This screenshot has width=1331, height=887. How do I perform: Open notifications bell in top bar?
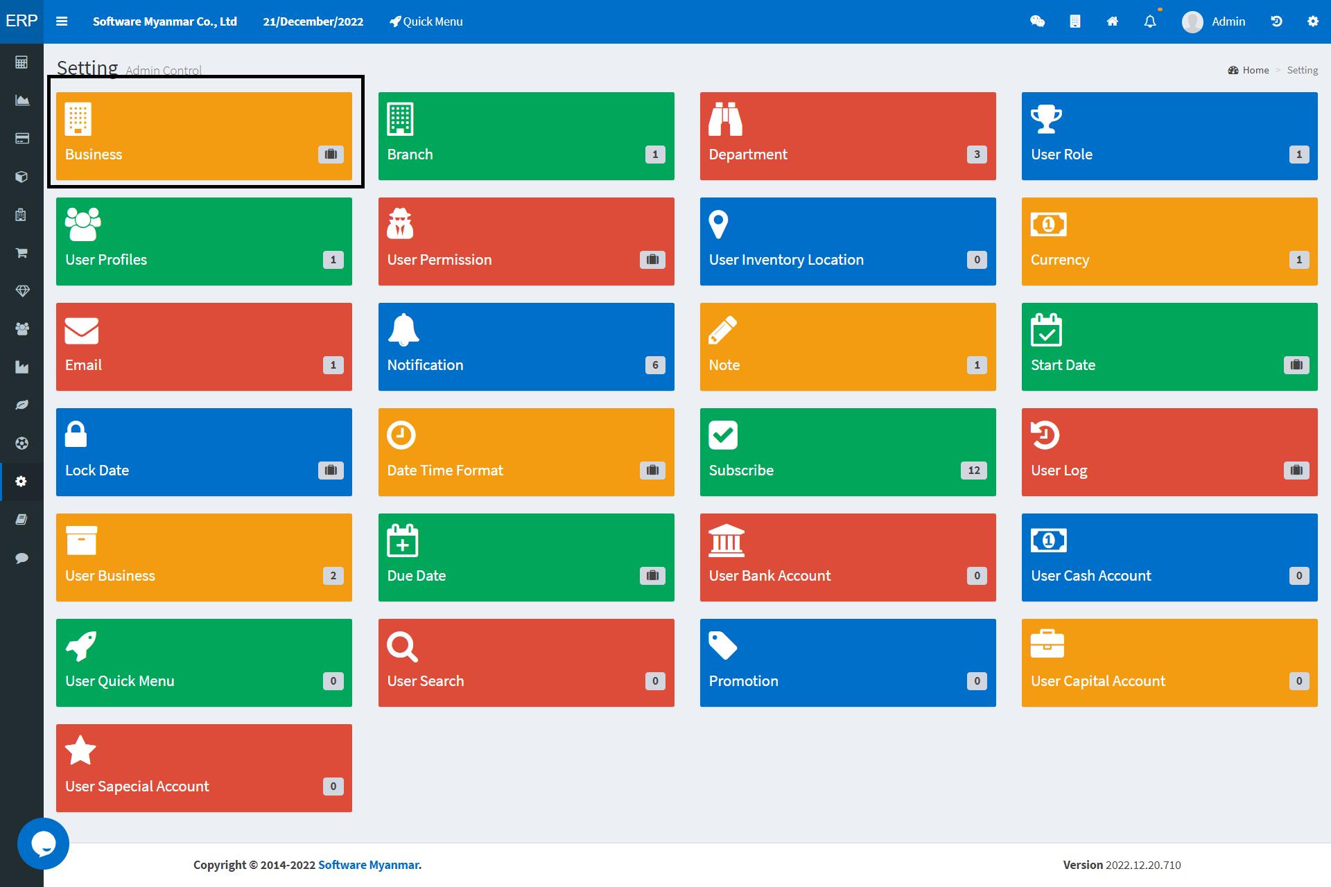(1150, 21)
